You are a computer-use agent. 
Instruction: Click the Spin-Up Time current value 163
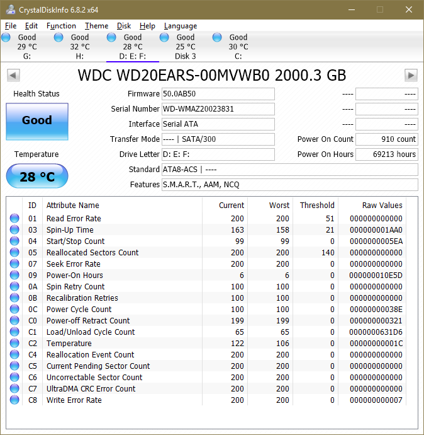click(237, 229)
